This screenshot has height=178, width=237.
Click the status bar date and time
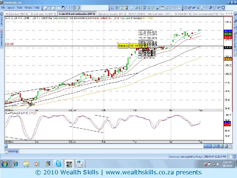click(215, 157)
